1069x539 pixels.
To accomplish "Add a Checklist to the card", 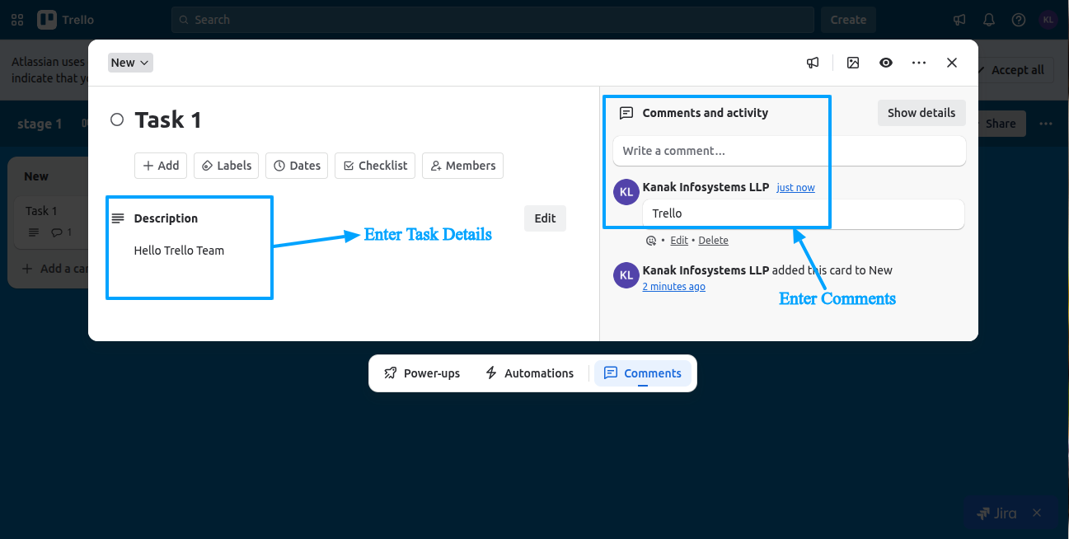I will point(375,166).
